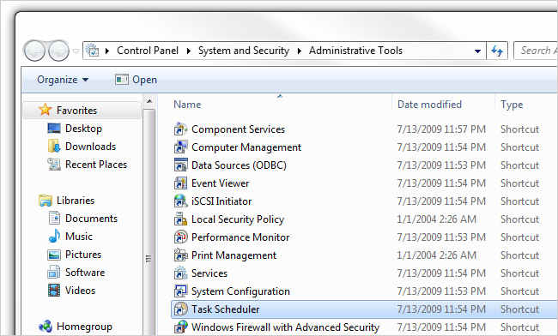Select the System and Security breadcrumb

244,51
